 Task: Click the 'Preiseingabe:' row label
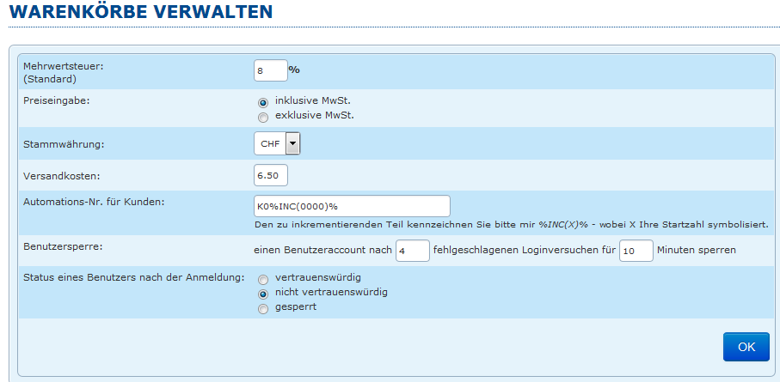[x=56, y=100]
